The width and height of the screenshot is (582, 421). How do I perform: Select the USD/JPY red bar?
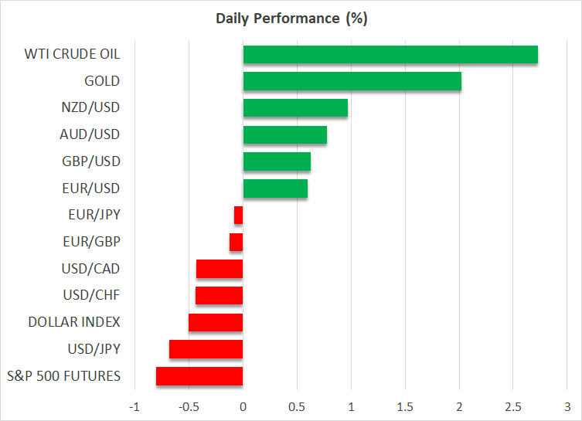(x=206, y=349)
